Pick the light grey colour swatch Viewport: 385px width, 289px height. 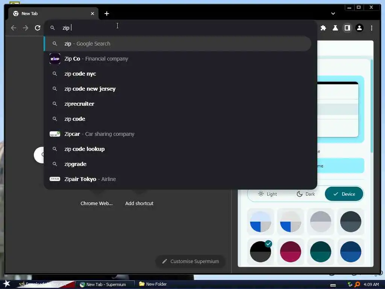(x=321, y=222)
